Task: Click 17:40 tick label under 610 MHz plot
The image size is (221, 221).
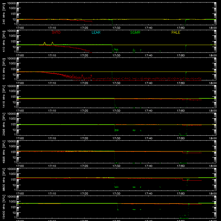Action: [x=149, y=83]
